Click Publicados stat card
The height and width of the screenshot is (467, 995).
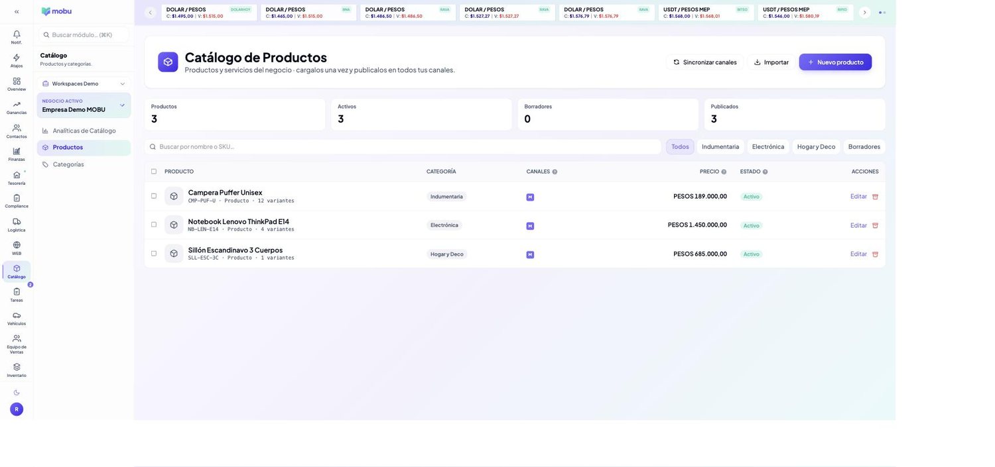(795, 115)
